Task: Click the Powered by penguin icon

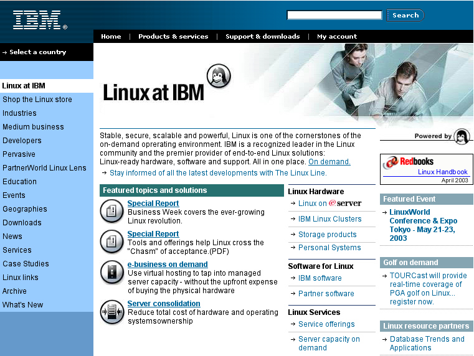Action: pos(462,136)
